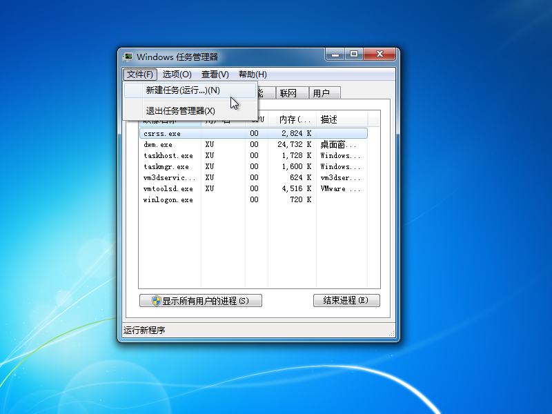Select the dwm.exe process row
Viewport: 552px width, 414px height.
(x=169, y=144)
